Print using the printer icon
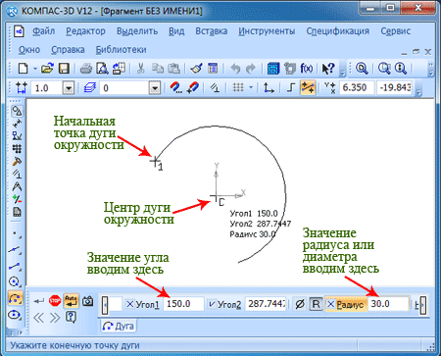 (x=86, y=69)
